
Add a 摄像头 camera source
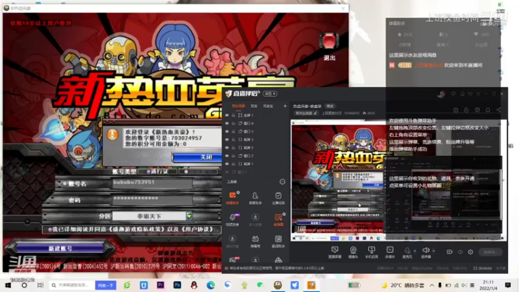pyautogui.click(x=353, y=252)
